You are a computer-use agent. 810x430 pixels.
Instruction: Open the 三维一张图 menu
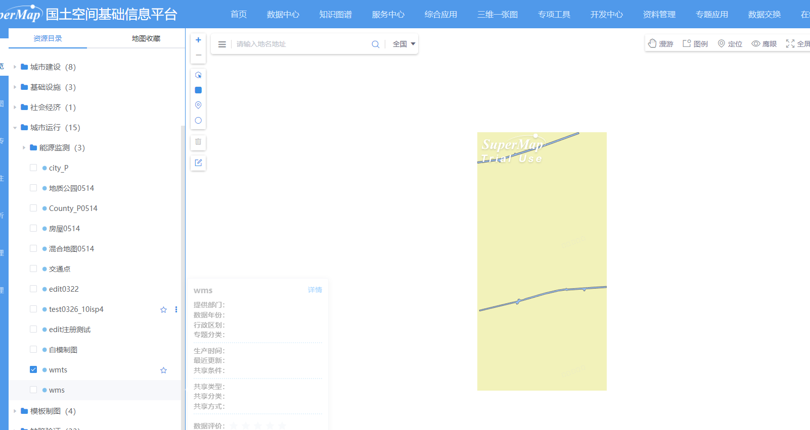[498, 14]
